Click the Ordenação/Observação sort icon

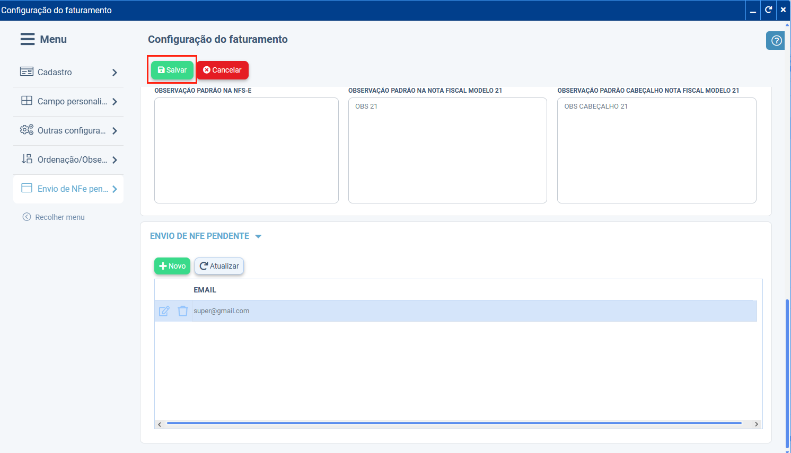click(27, 159)
